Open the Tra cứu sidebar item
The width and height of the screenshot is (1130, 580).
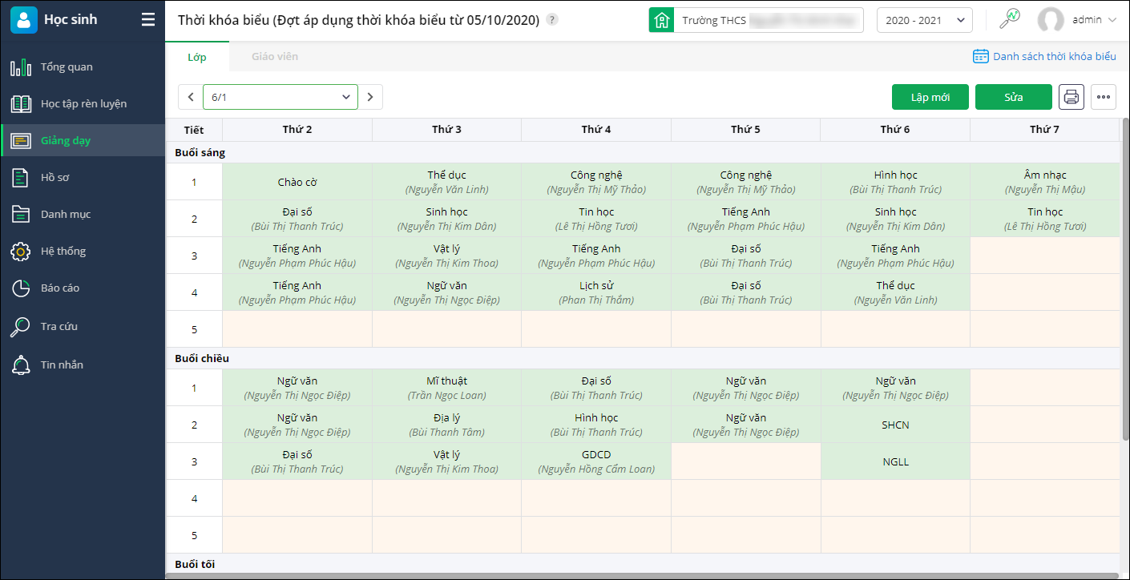tap(83, 327)
